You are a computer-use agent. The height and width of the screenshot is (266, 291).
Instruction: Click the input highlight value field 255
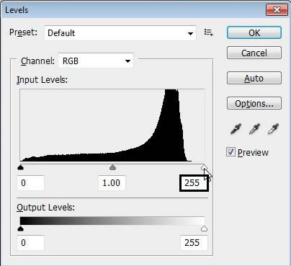click(194, 183)
